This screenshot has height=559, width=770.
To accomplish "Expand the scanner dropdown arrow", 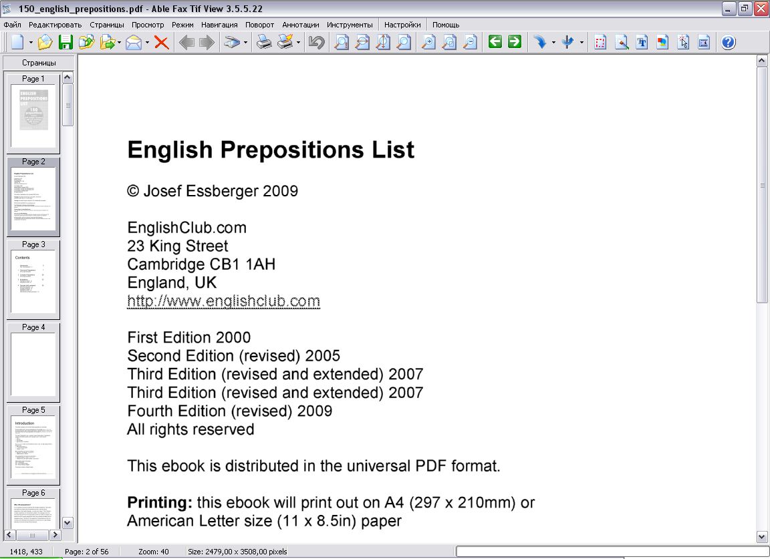I will pyautogui.click(x=245, y=43).
